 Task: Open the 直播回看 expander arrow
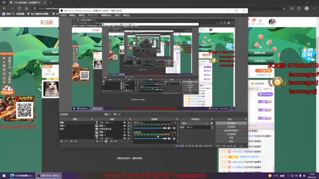pos(266,84)
